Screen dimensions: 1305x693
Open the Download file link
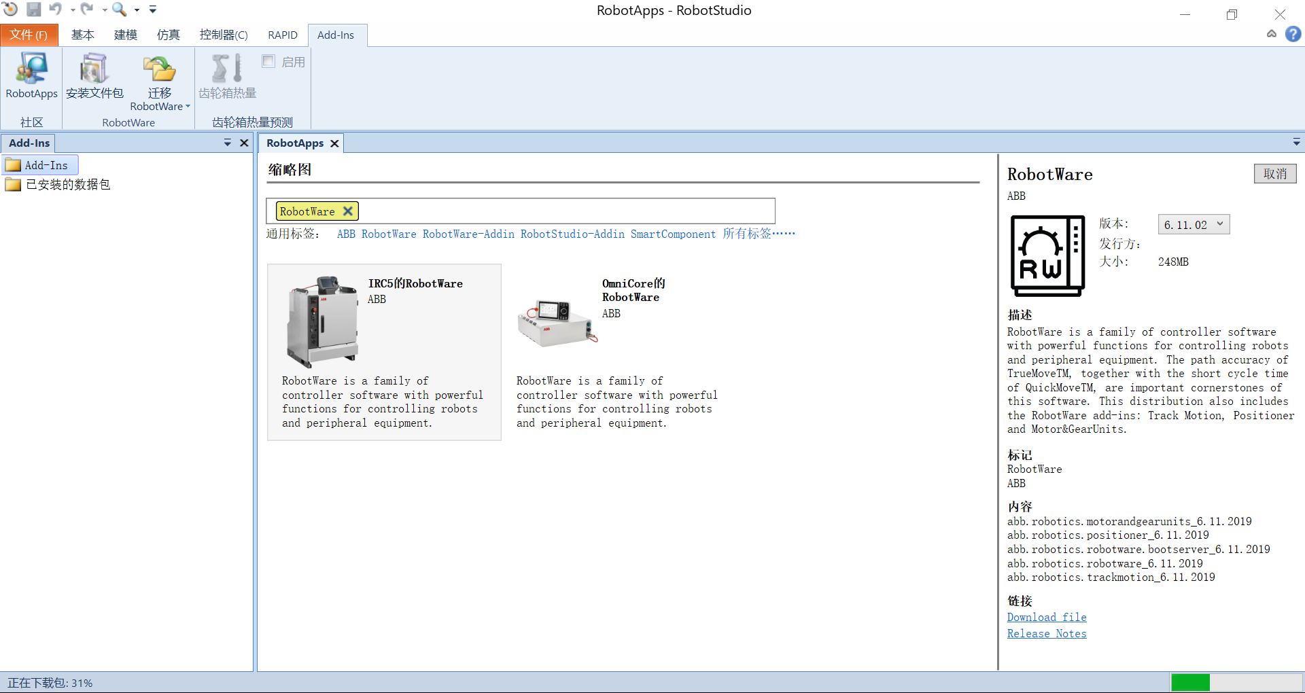pos(1047,617)
